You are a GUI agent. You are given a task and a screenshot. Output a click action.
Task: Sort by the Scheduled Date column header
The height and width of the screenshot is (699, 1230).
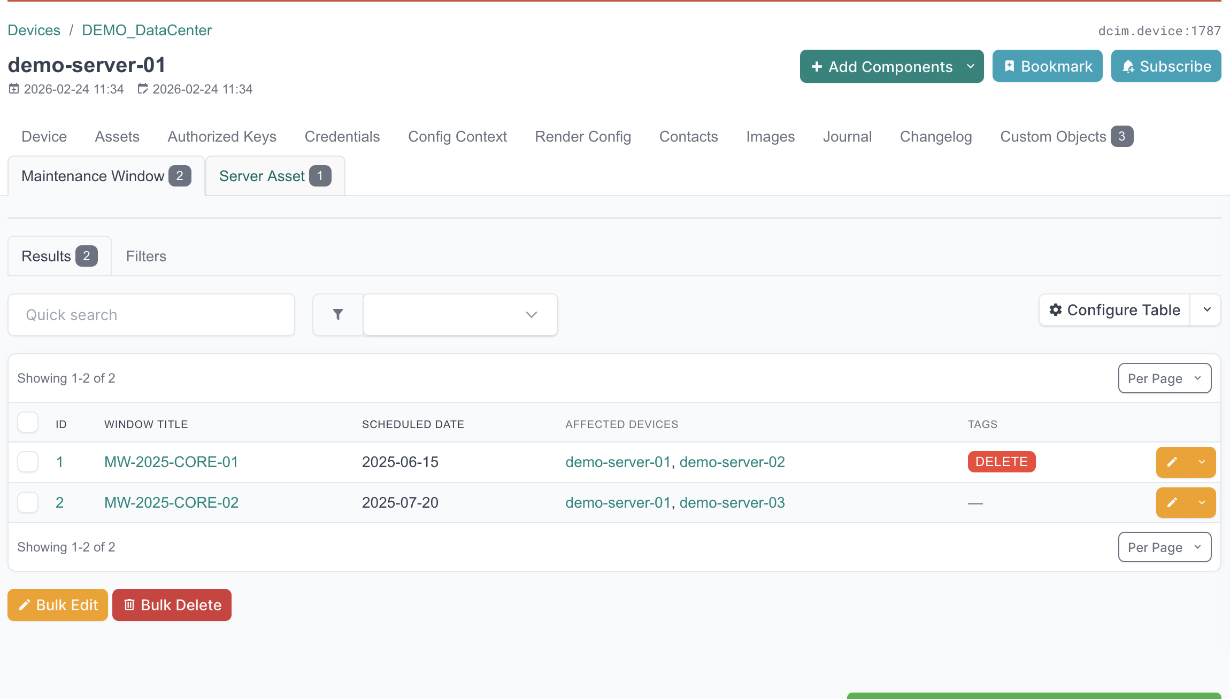click(413, 424)
